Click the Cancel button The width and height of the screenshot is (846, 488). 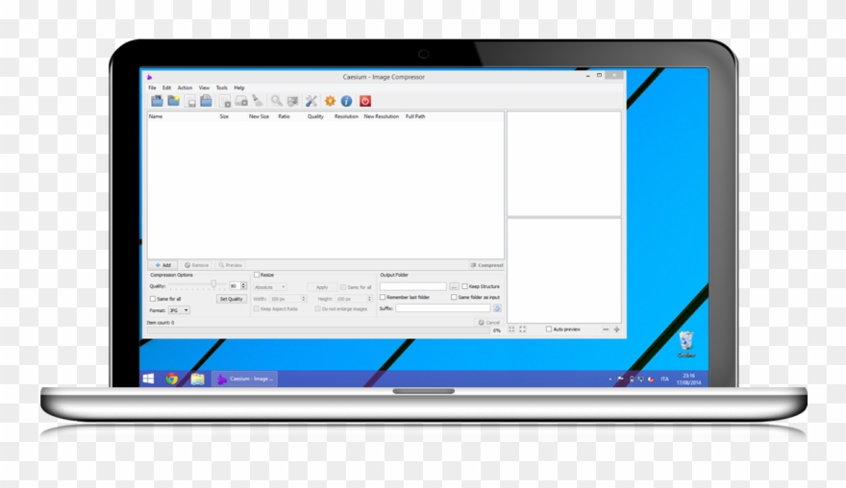point(488,323)
